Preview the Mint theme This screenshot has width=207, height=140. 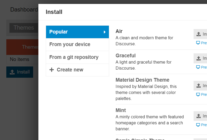[201, 125]
